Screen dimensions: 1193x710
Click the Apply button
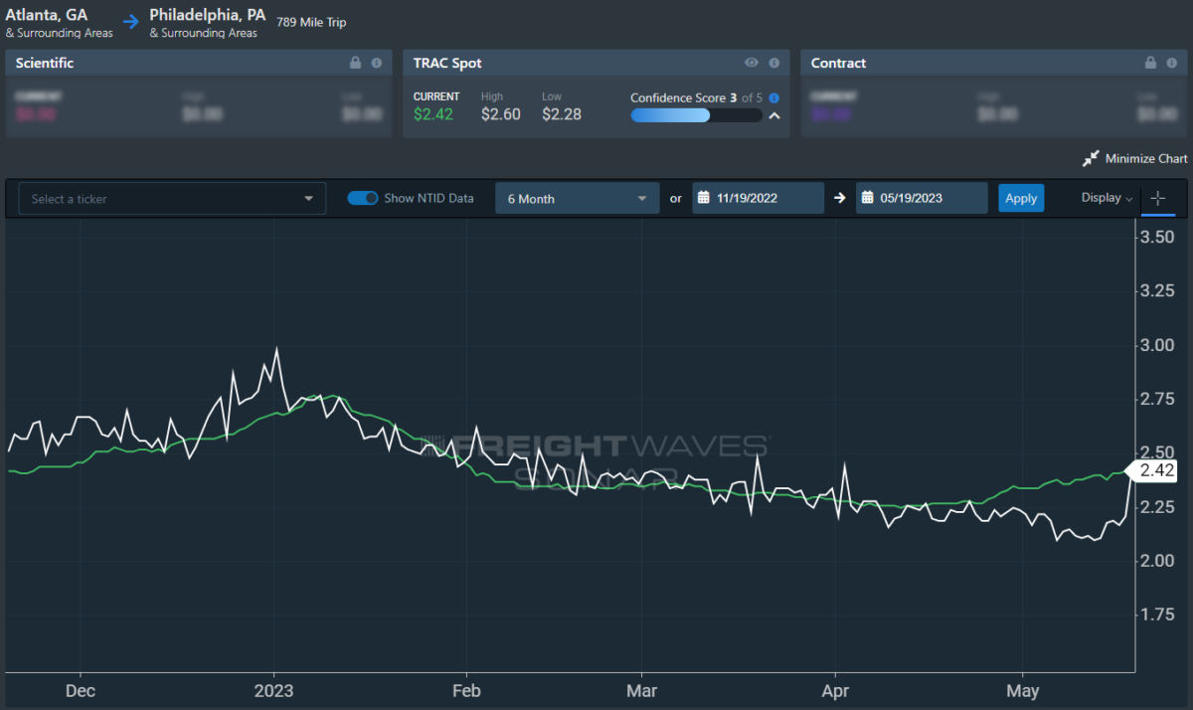tap(1021, 198)
